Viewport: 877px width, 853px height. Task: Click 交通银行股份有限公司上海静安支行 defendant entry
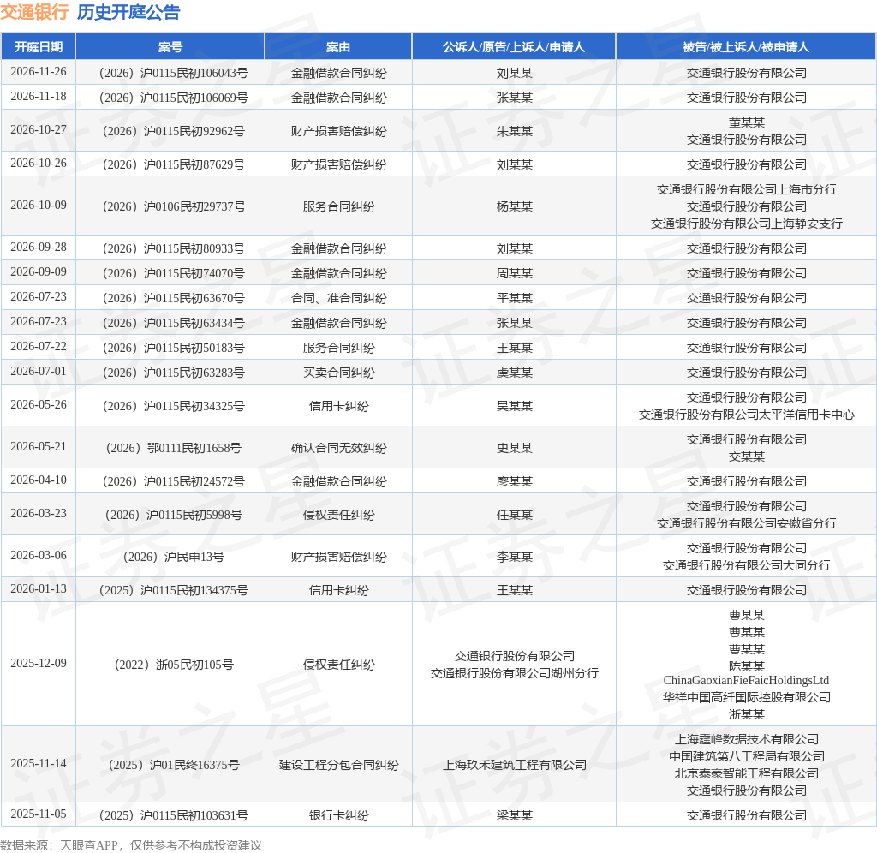point(746,224)
